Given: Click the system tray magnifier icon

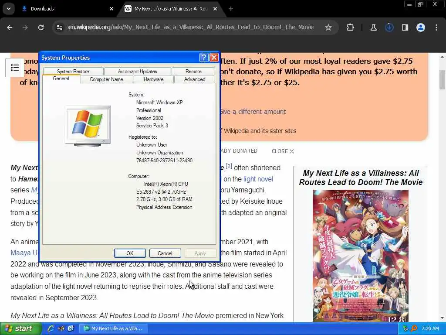Looking at the screenshot, I should (414, 328).
